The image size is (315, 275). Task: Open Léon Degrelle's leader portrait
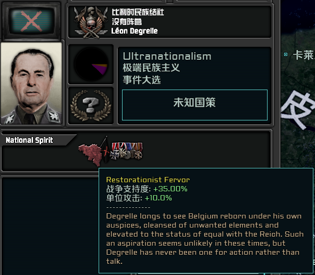click(x=31, y=83)
